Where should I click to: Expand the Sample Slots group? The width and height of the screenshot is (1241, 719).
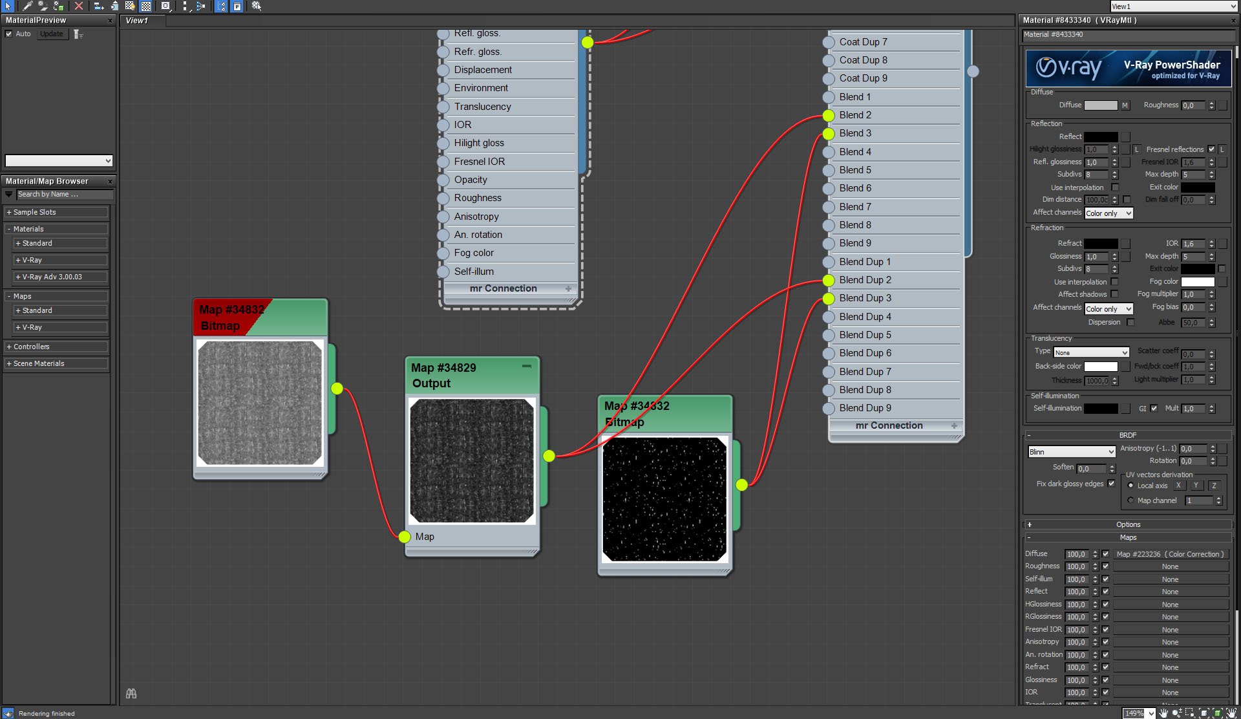[57, 212]
